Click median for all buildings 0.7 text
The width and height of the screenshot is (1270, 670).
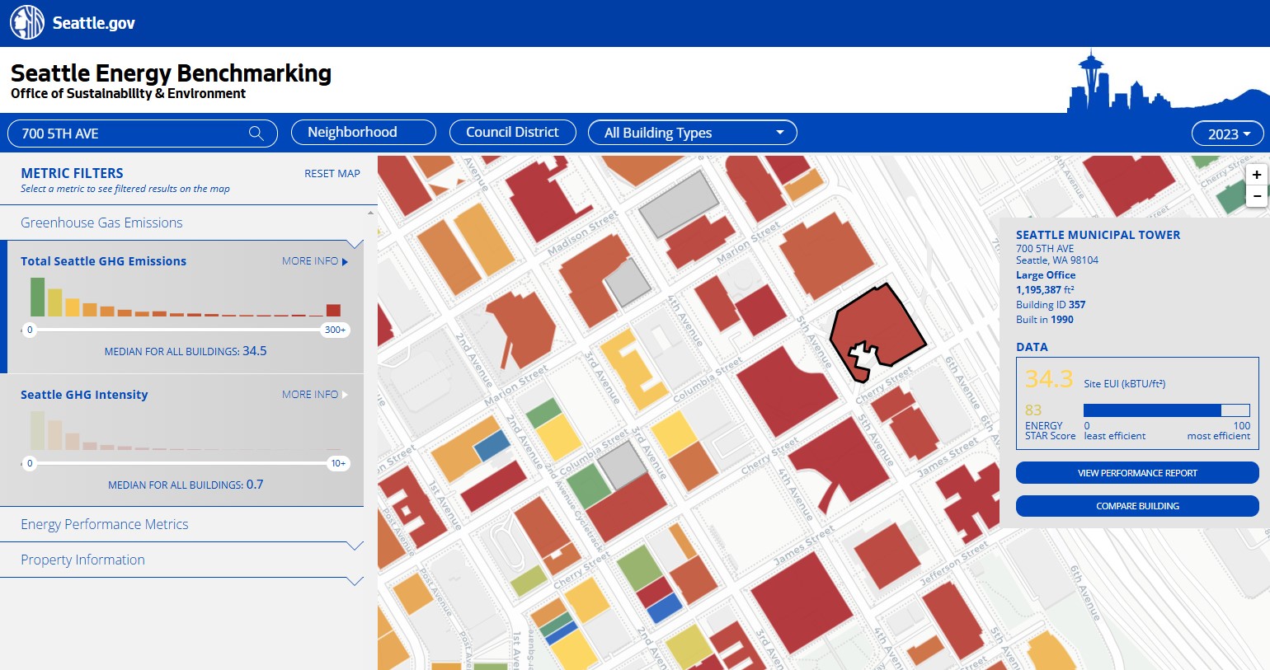point(186,485)
